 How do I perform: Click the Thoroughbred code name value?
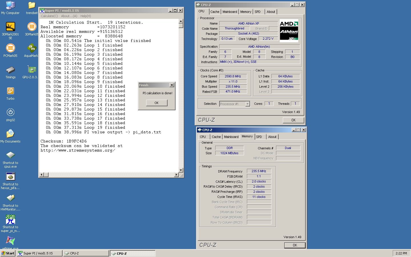click(234, 28)
